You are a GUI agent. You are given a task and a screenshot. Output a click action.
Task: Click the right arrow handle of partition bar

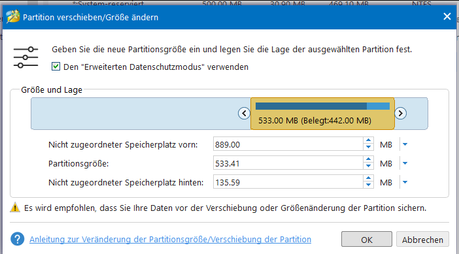tap(400, 113)
